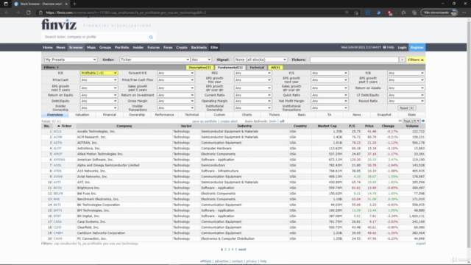Open Elite in navigation bar
The height and width of the screenshot is (265, 471).
click(x=214, y=47)
